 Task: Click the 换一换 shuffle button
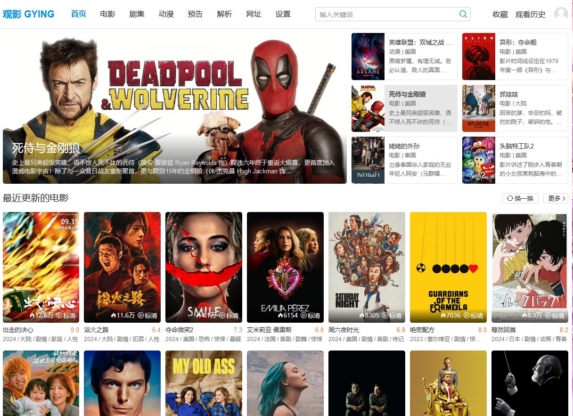pyautogui.click(x=520, y=198)
